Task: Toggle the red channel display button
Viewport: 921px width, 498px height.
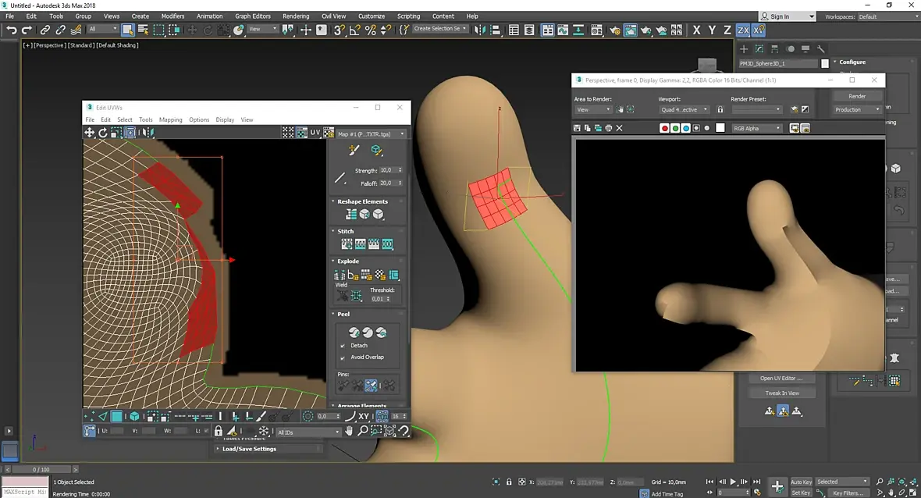Action: tap(665, 128)
